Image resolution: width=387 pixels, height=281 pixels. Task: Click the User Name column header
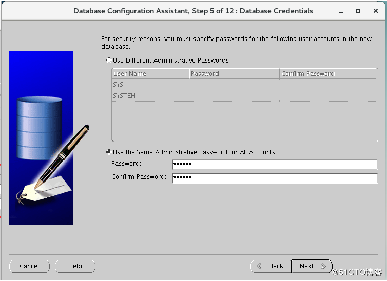pos(150,74)
